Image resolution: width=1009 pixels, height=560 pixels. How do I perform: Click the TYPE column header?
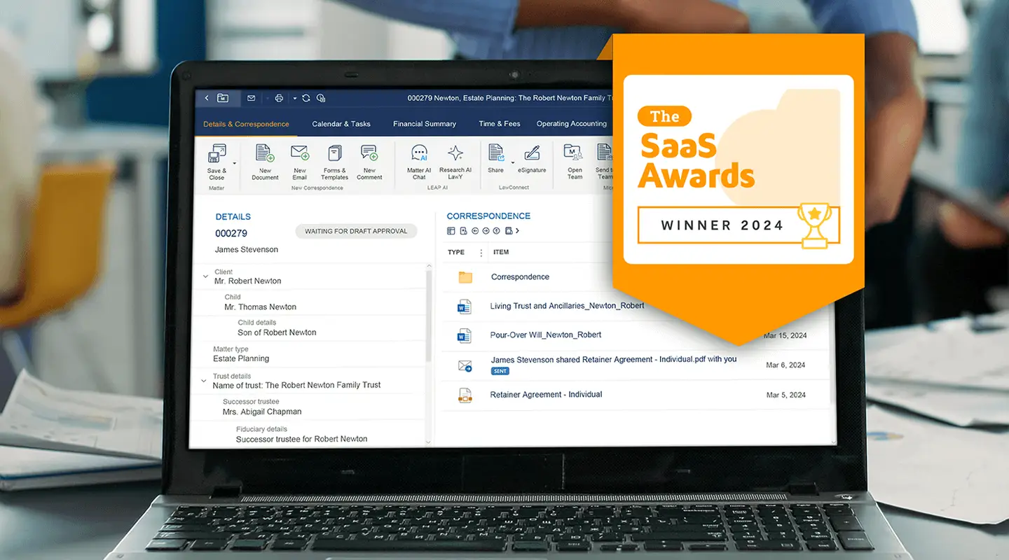(x=456, y=252)
